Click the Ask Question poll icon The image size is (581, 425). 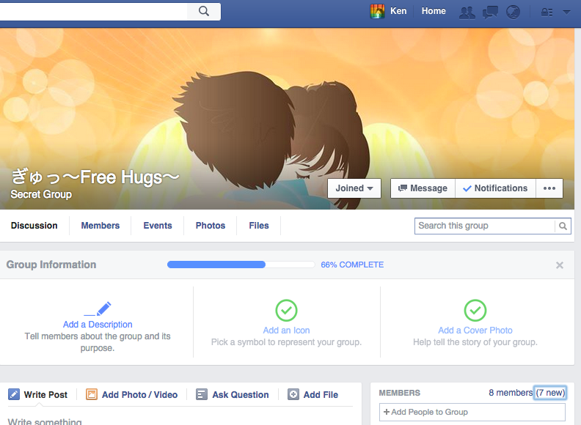click(202, 394)
